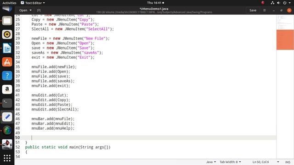Select the Text Editor dock icon
294x165 pixels.
(7, 117)
